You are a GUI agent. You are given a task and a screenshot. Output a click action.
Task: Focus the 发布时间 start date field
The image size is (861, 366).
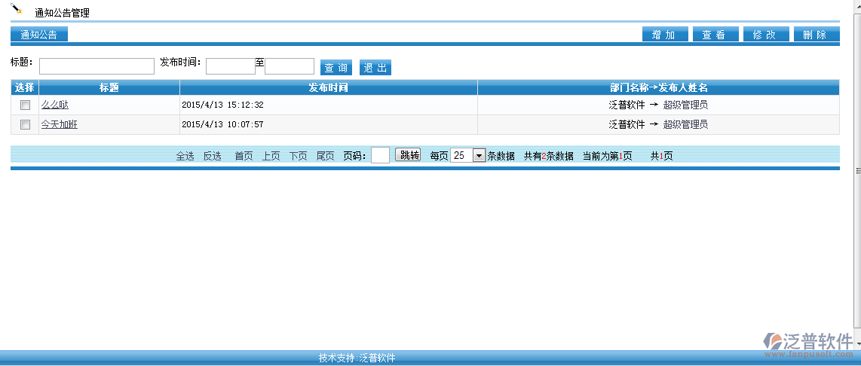click(x=231, y=66)
